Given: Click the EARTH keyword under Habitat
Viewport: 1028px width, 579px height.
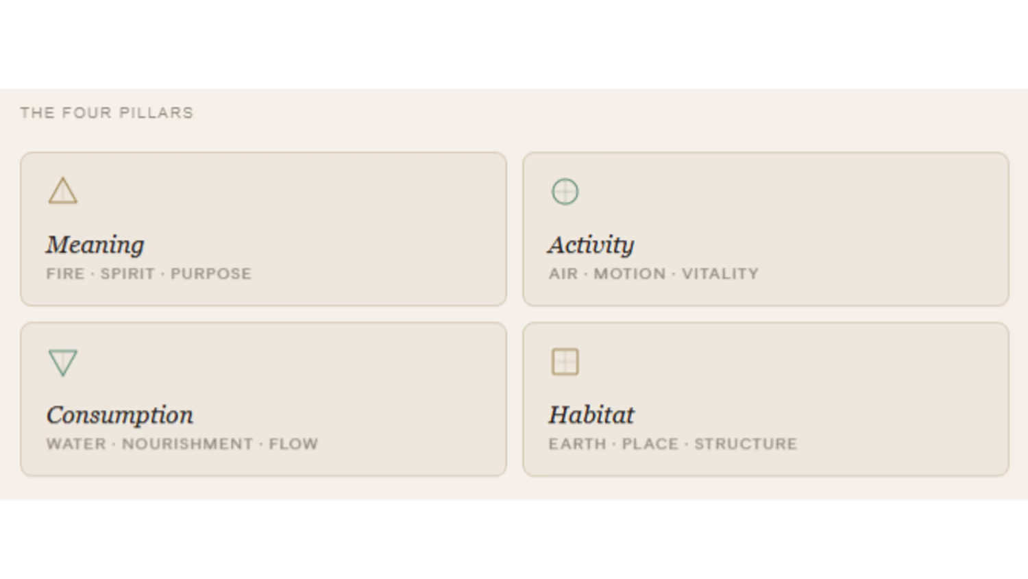Looking at the screenshot, I should coord(577,444).
